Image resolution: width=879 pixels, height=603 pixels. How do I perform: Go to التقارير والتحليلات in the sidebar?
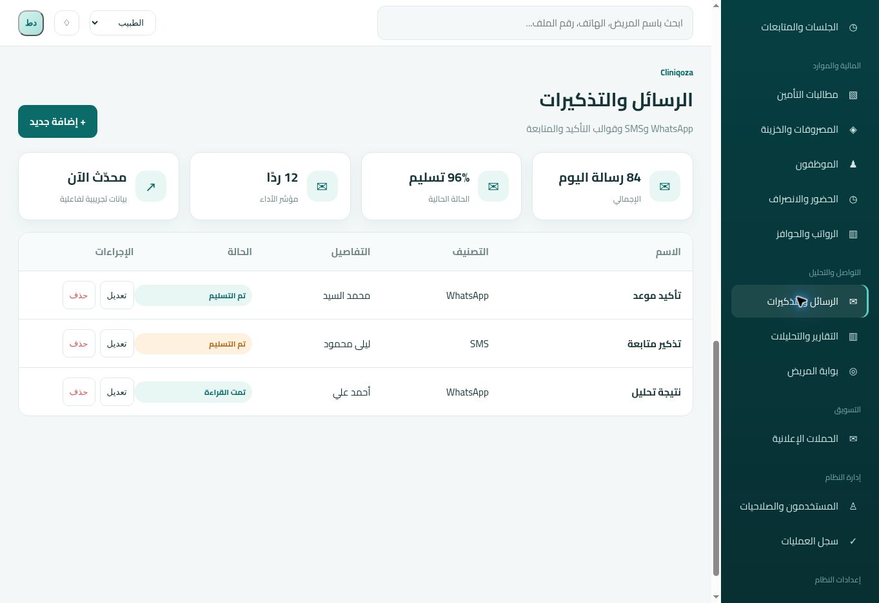point(800,336)
